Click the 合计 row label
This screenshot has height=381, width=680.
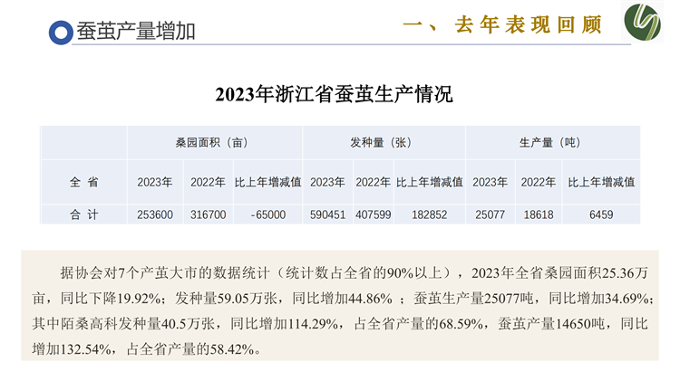click(84, 214)
